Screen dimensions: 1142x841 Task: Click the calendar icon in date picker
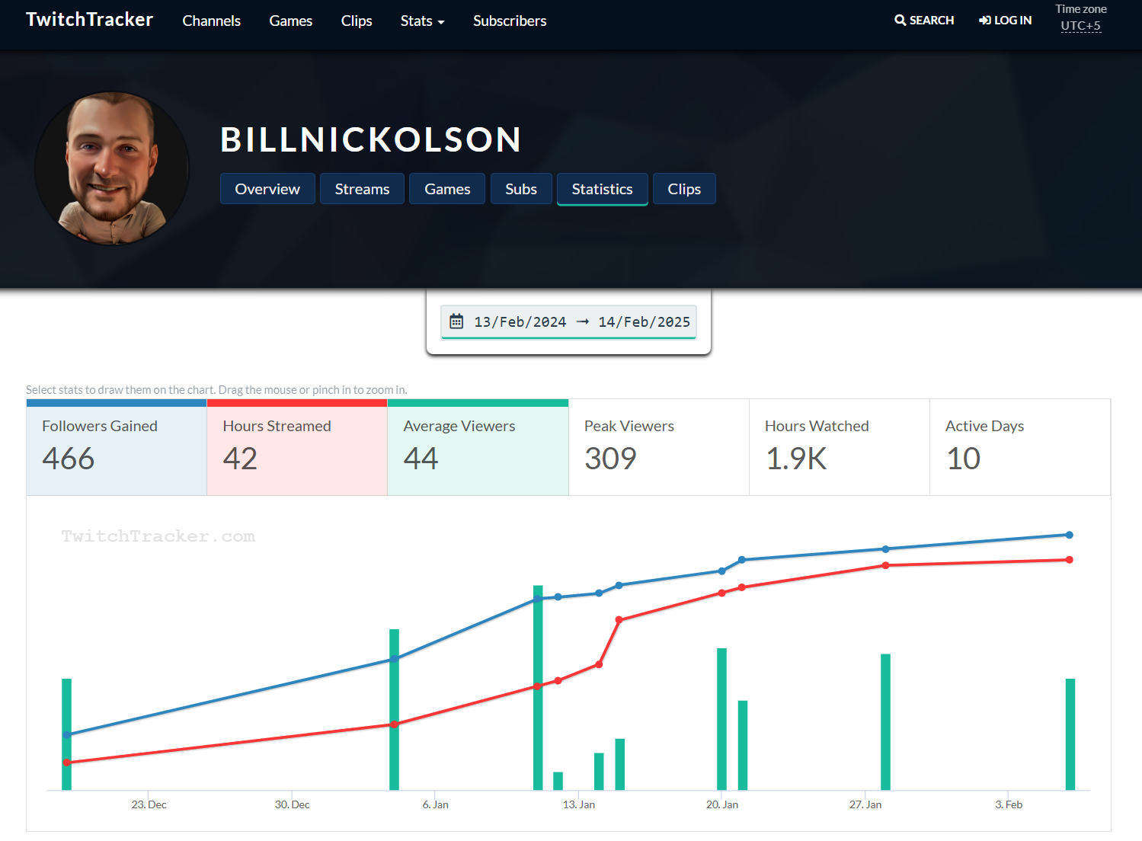456,321
